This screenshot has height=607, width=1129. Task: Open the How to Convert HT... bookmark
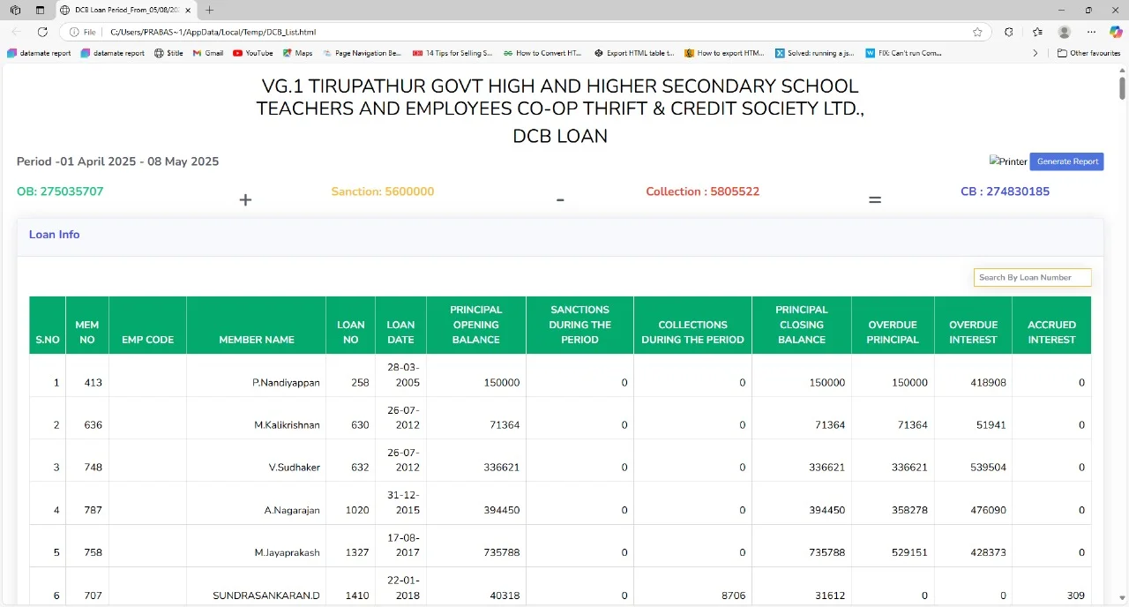coord(542,53)
